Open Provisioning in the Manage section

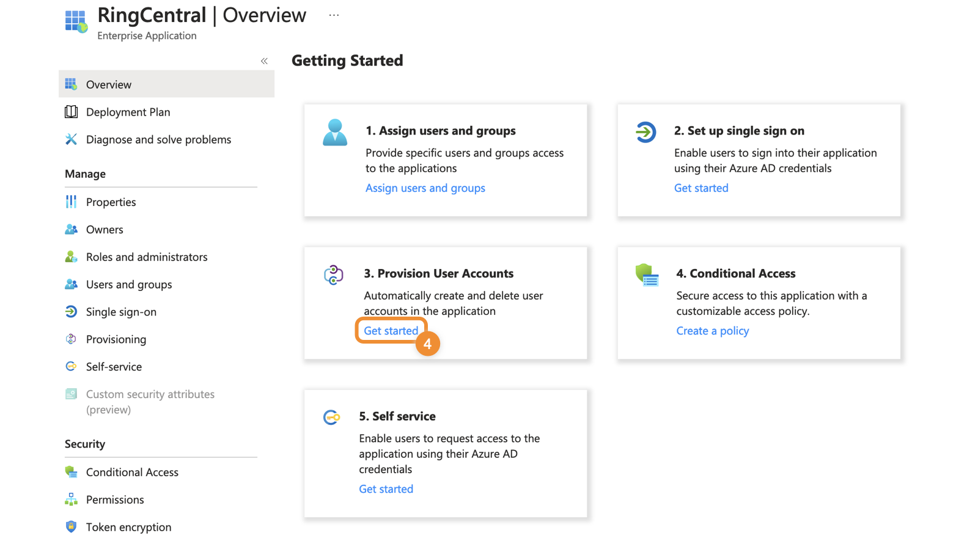pyautogui.click(x=116, y=339)
